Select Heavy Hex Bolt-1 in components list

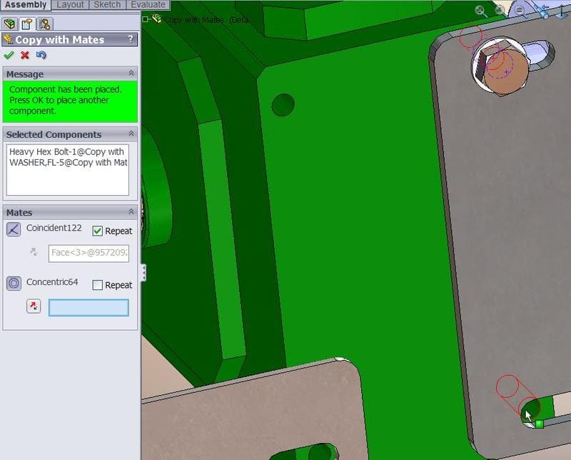tap(66, 151)
